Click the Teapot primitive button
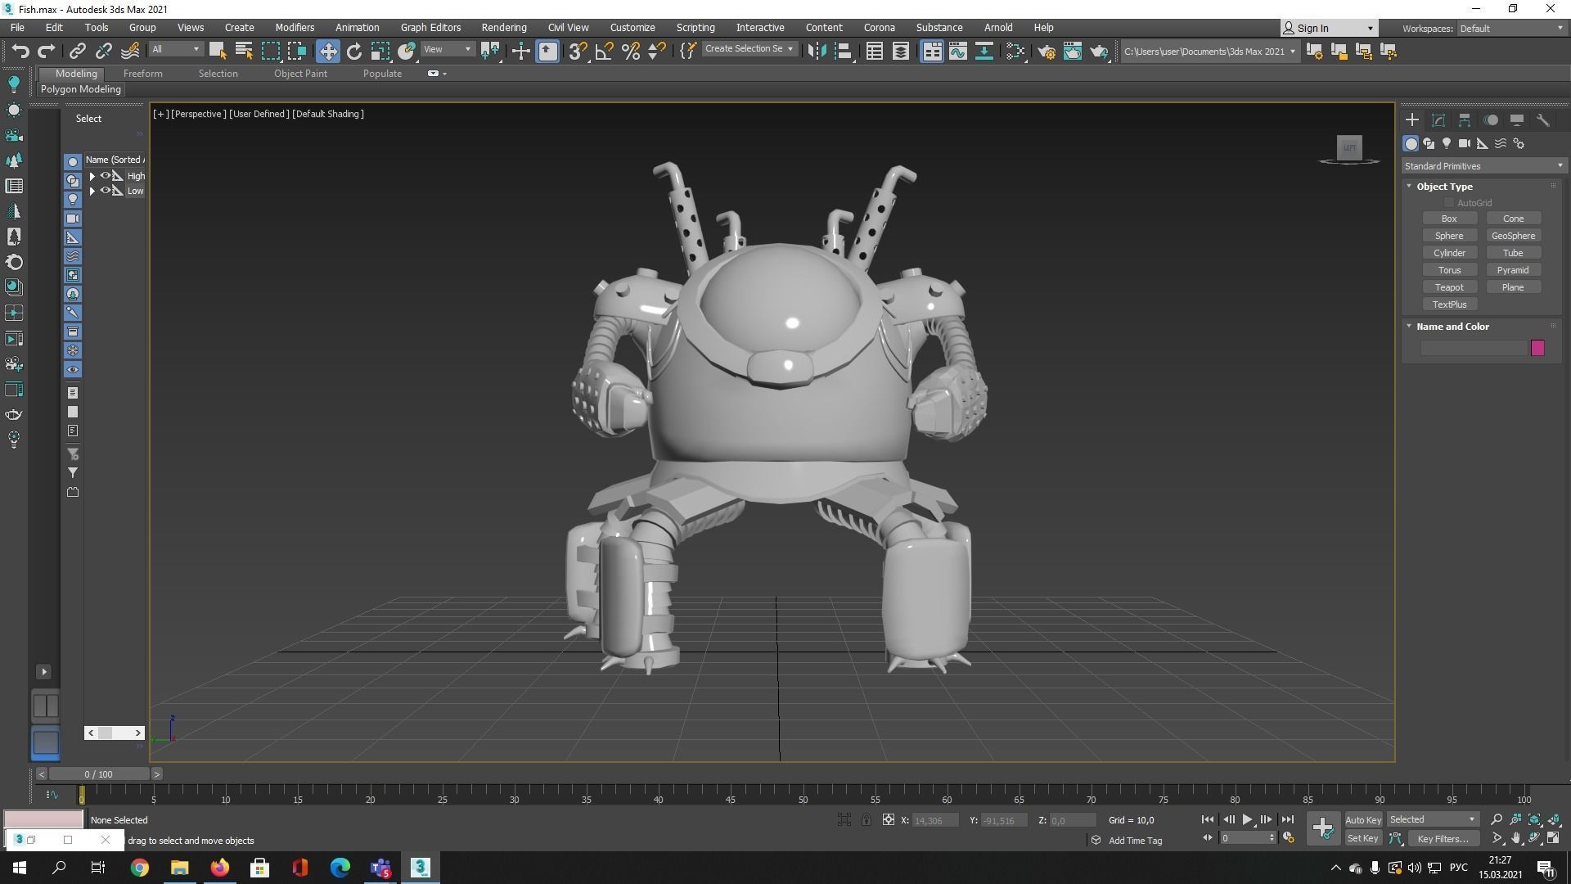1571x884 pixels. (x=1448, y=287)
